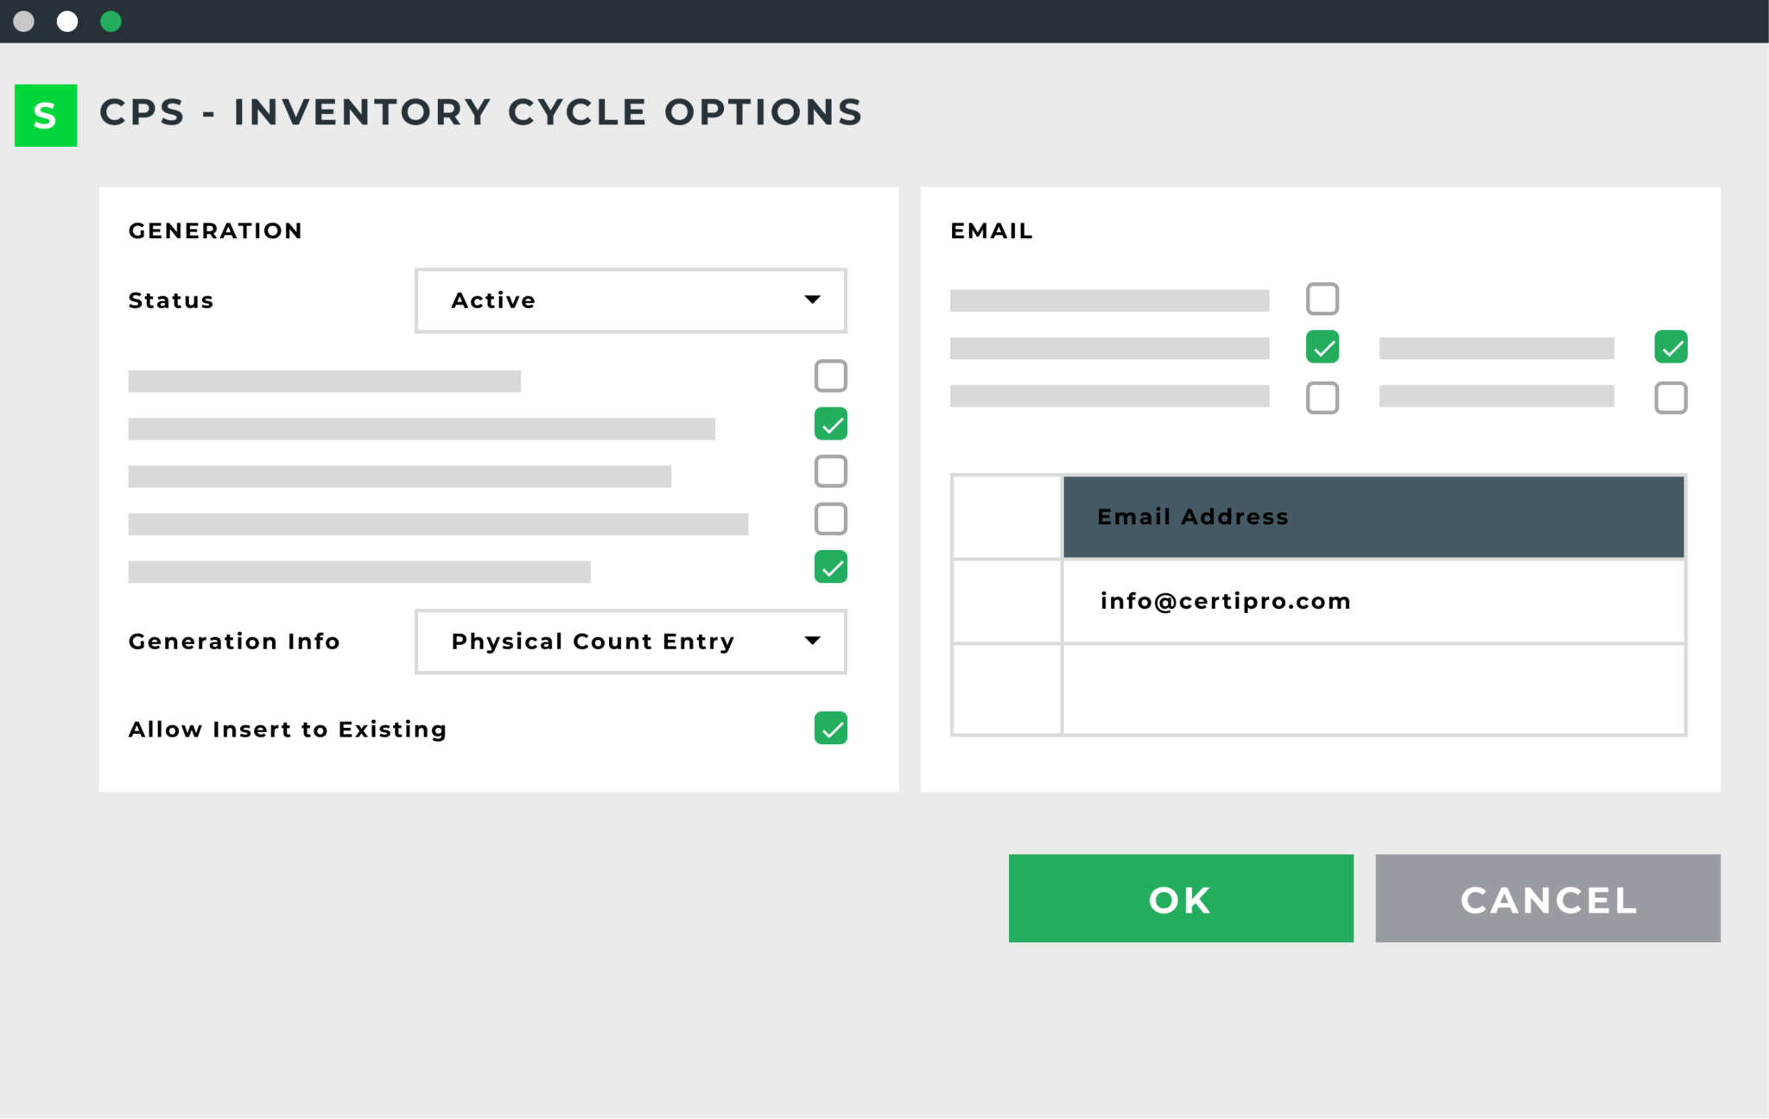Open the Status dropdown showing Active
Viewport: 1769px width, 1119px height.
631,300
